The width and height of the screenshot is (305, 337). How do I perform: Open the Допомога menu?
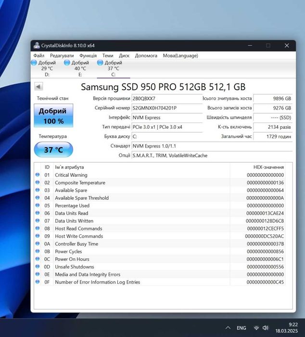(x=146, y=55)
